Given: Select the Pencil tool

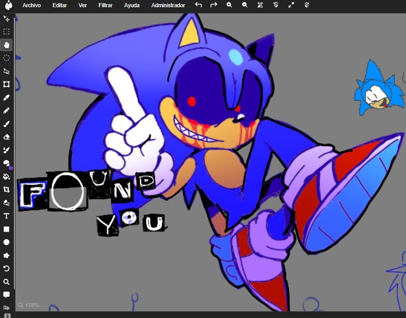Looking at the screenshot, I should coord(7,110).
